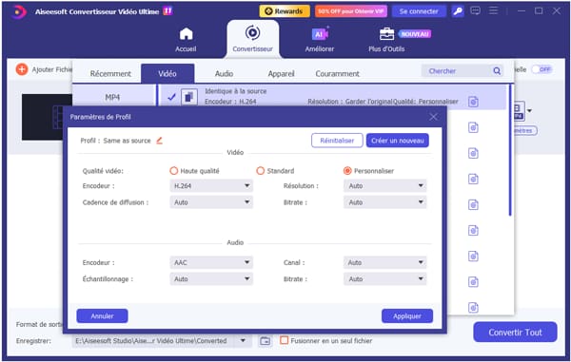Open the video Bitrate dropdown
This screenshot has height=362, width=571.
click(x=384, y=202)
